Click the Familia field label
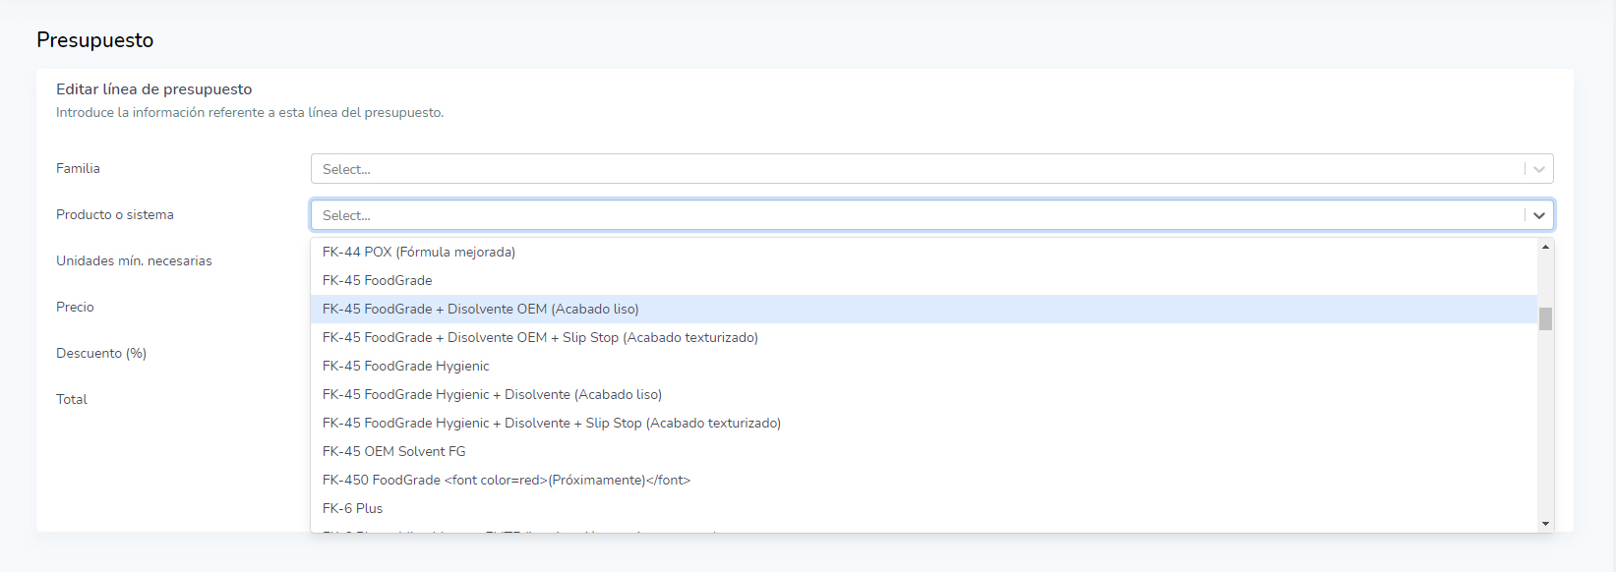This screenshot has width=1616, height=572. (x=78, y=169)
